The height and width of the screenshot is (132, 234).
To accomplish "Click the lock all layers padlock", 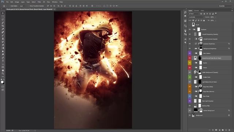I will pos(204,21).
